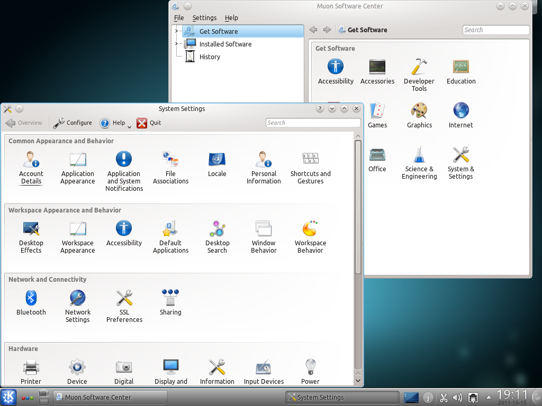Click scrollbar down arrow in System Settings
This screenshot has width=542, height=406.
coord(358,381)
